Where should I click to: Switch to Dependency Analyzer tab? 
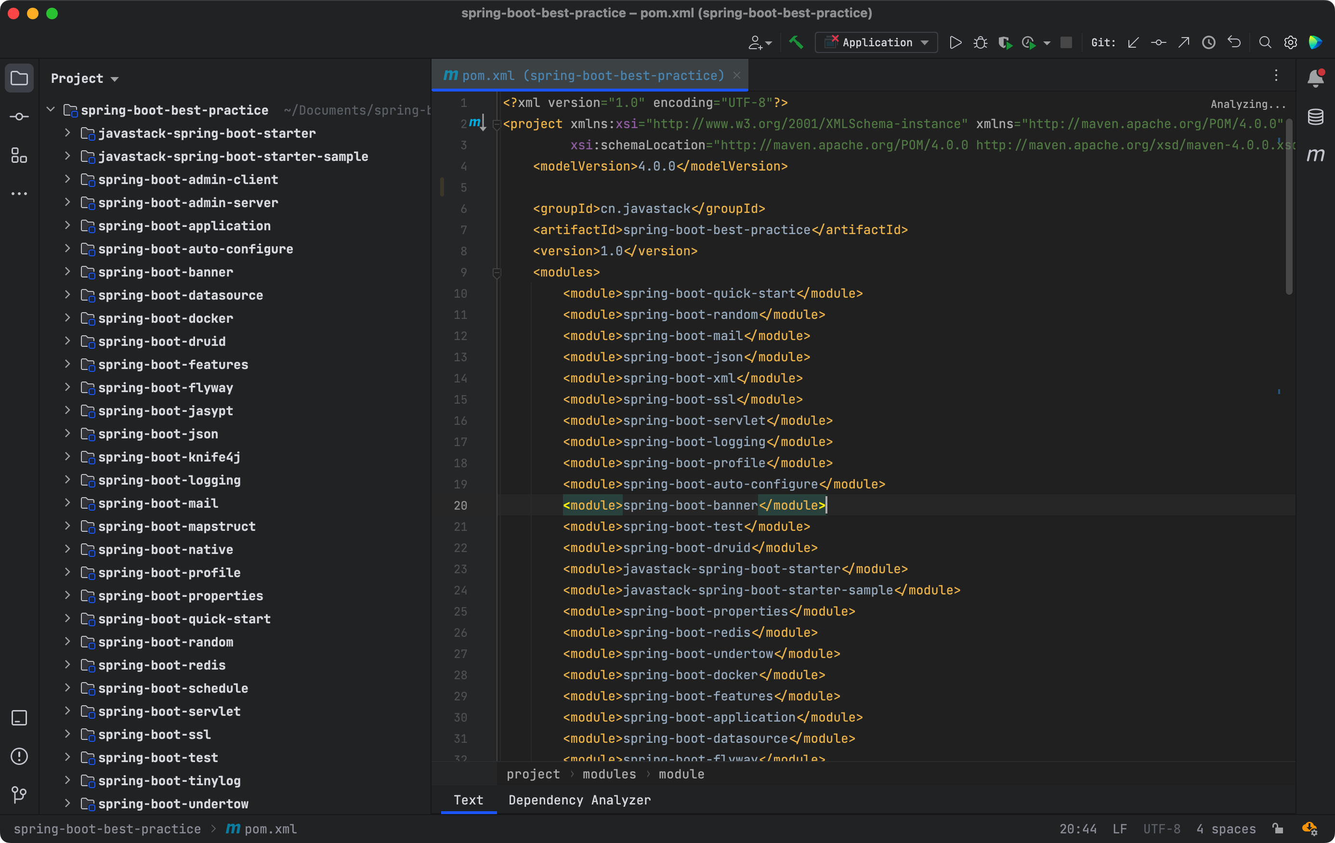(579, 800)
